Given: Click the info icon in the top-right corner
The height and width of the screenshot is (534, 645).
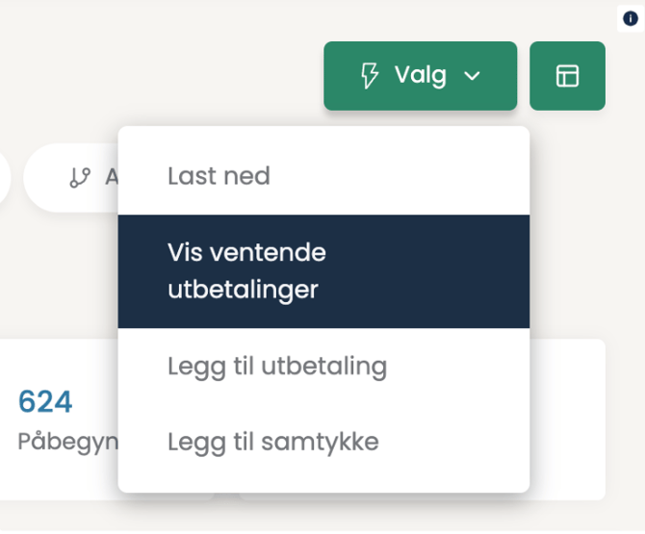Looking at the screenshot, I should 631,18.
